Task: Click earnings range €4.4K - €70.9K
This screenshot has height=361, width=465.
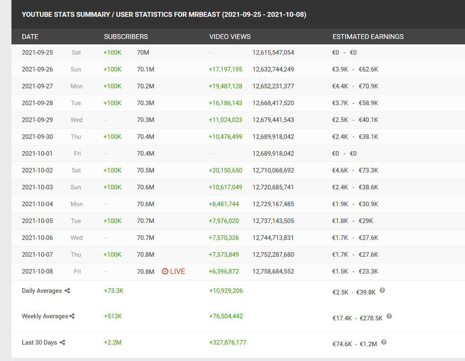Action: tap(355, 86)
